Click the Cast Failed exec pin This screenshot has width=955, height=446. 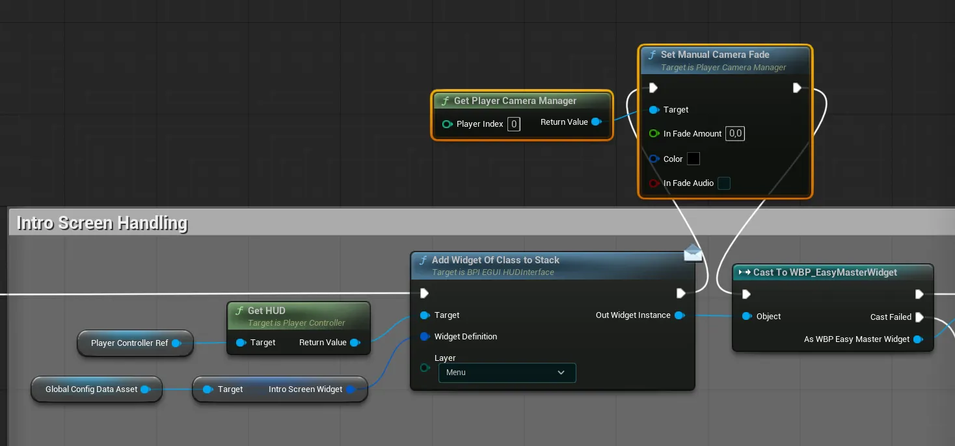pos(919,317)
